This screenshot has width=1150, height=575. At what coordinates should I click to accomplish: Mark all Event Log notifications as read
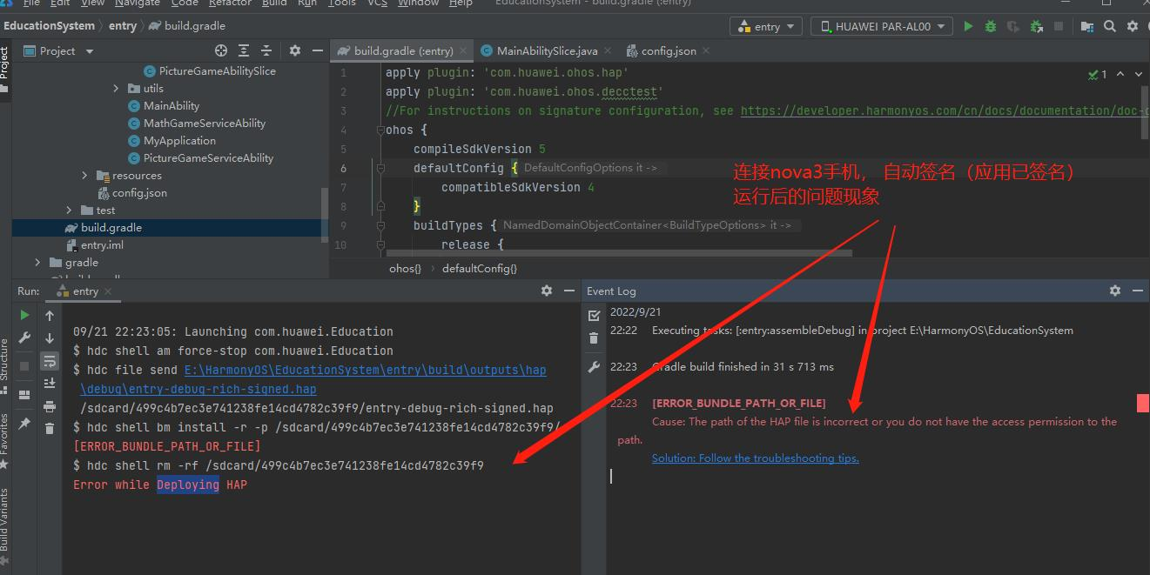(x=594, y=315)
